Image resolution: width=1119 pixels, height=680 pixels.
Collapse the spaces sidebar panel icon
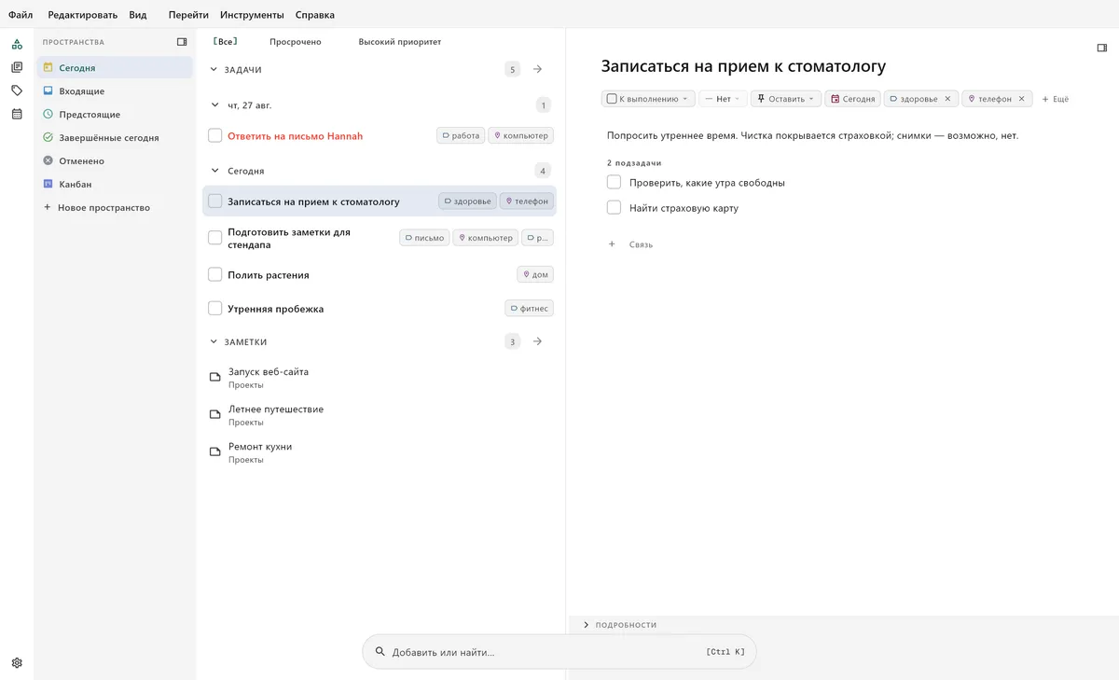pos(182,42)
